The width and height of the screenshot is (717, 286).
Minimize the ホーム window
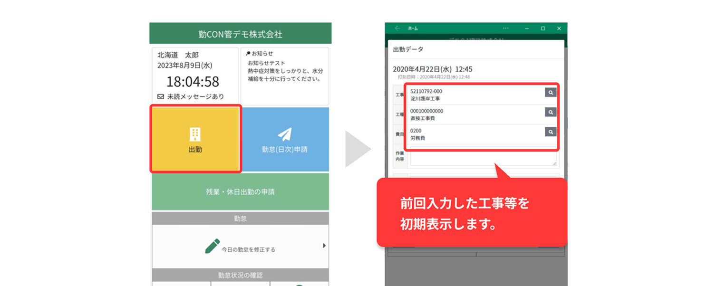point(526,28)
